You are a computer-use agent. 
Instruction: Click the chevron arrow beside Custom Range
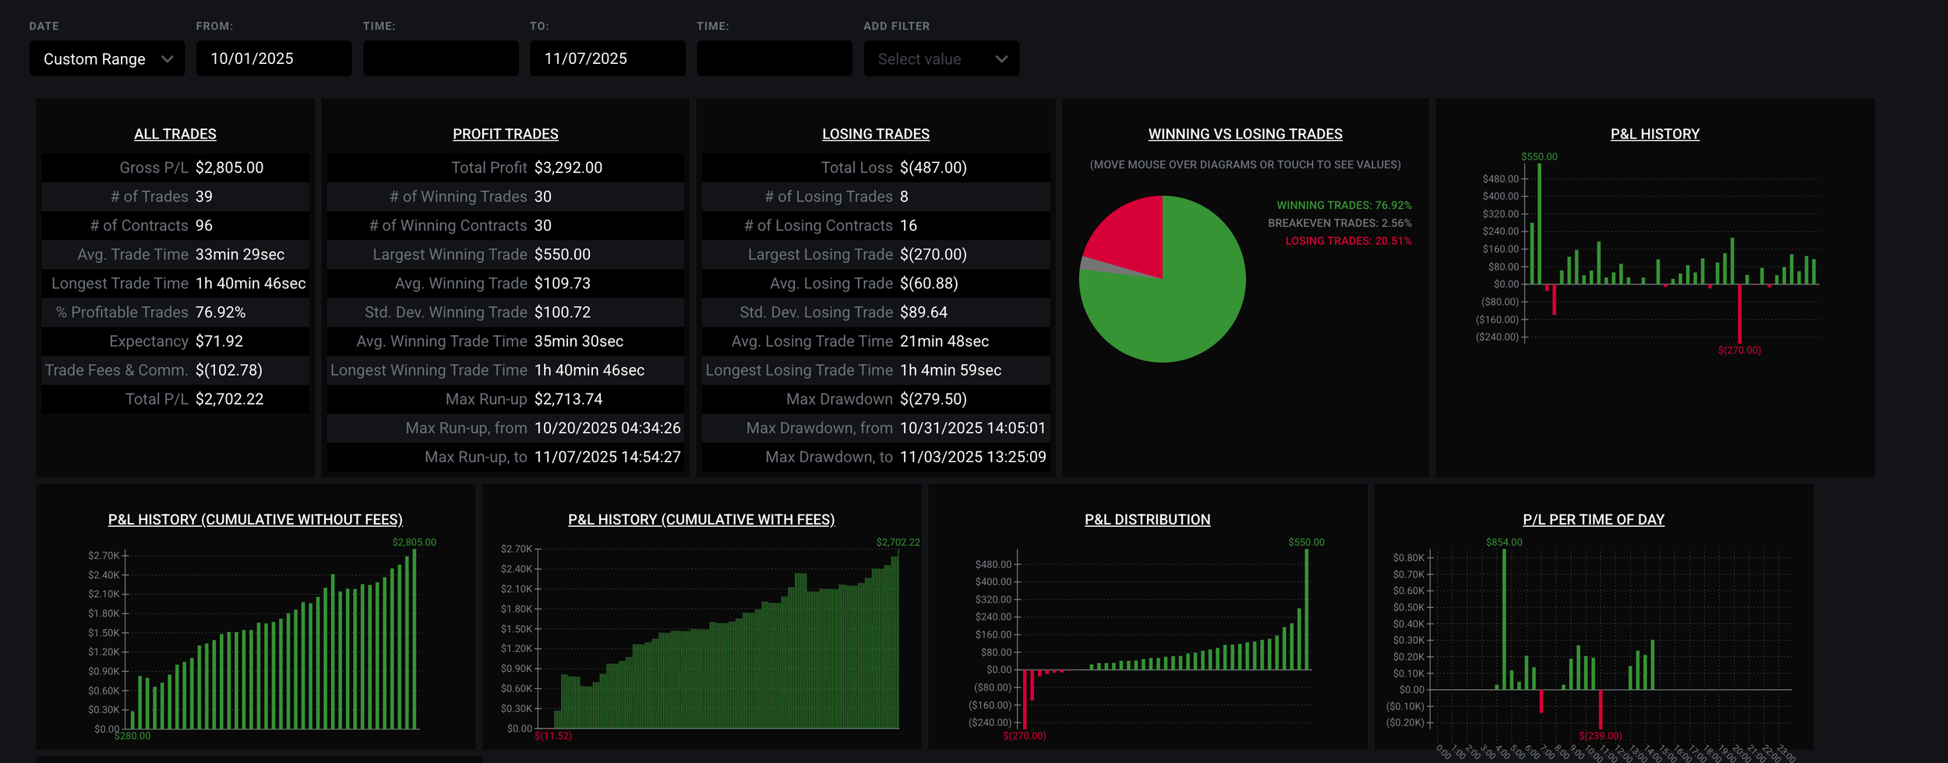coord(166,58)
